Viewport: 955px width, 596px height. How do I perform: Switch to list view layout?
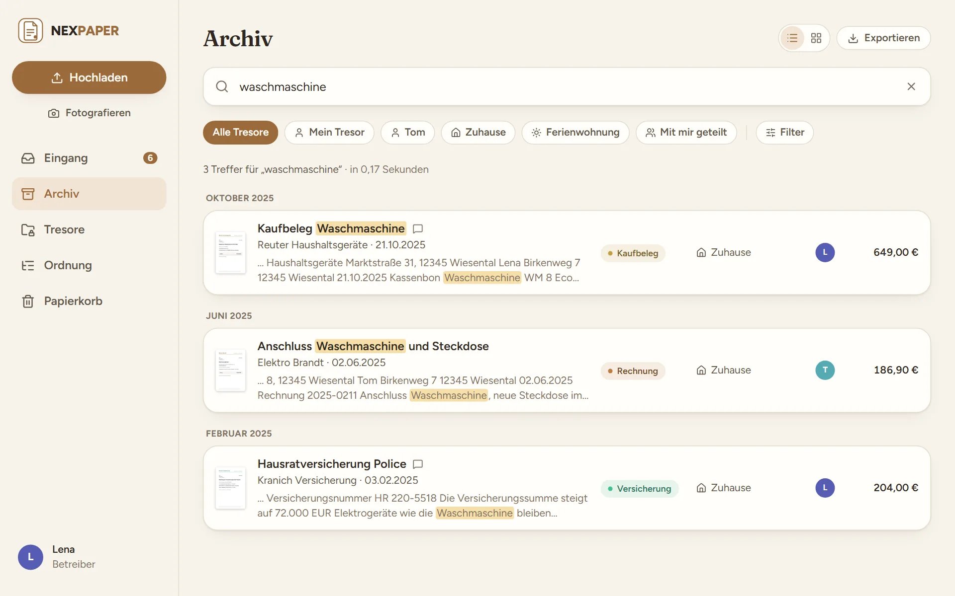click(792, 38)
